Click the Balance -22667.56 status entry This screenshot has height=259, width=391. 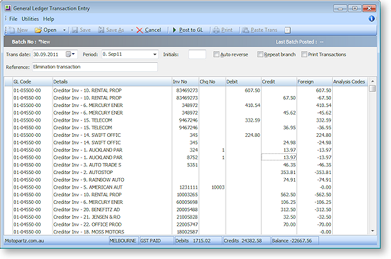click(295, 241)
